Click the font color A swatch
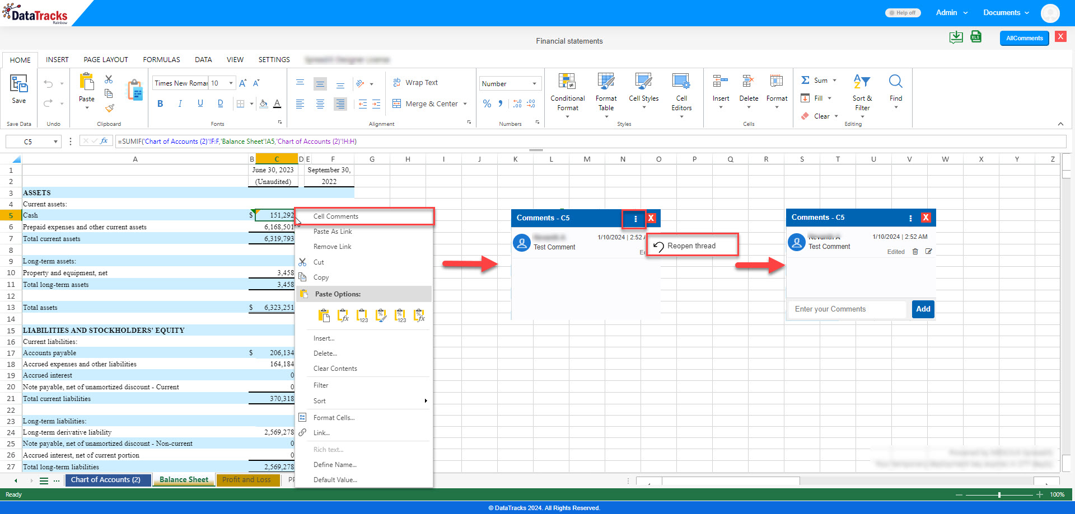 point(277,104)
